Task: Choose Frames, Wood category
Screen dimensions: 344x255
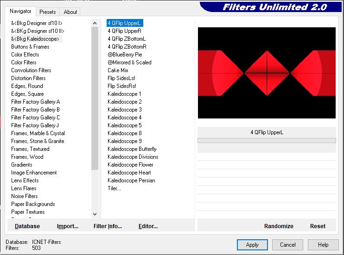Action: (27, 157)
